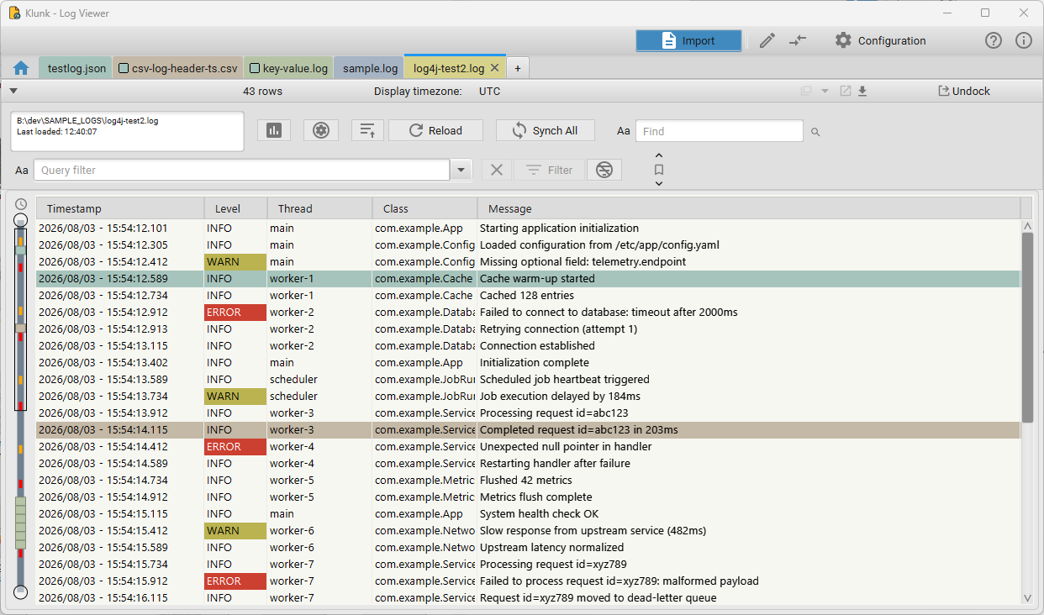This screenshot has width=1044, height=615.
Task: Click the scrollbar up arrow
Action: coord(1027,226)
